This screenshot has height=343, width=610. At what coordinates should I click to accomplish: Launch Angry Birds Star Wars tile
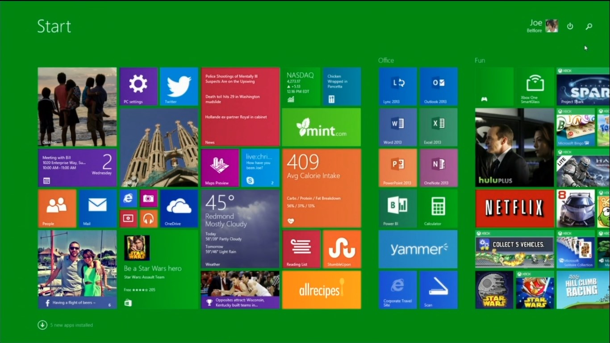pos(535,290)
